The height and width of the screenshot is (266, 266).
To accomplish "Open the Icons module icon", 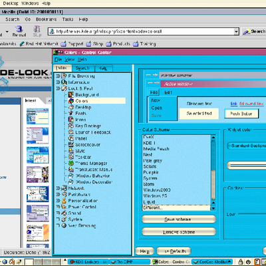I will [x=71, y=120].
